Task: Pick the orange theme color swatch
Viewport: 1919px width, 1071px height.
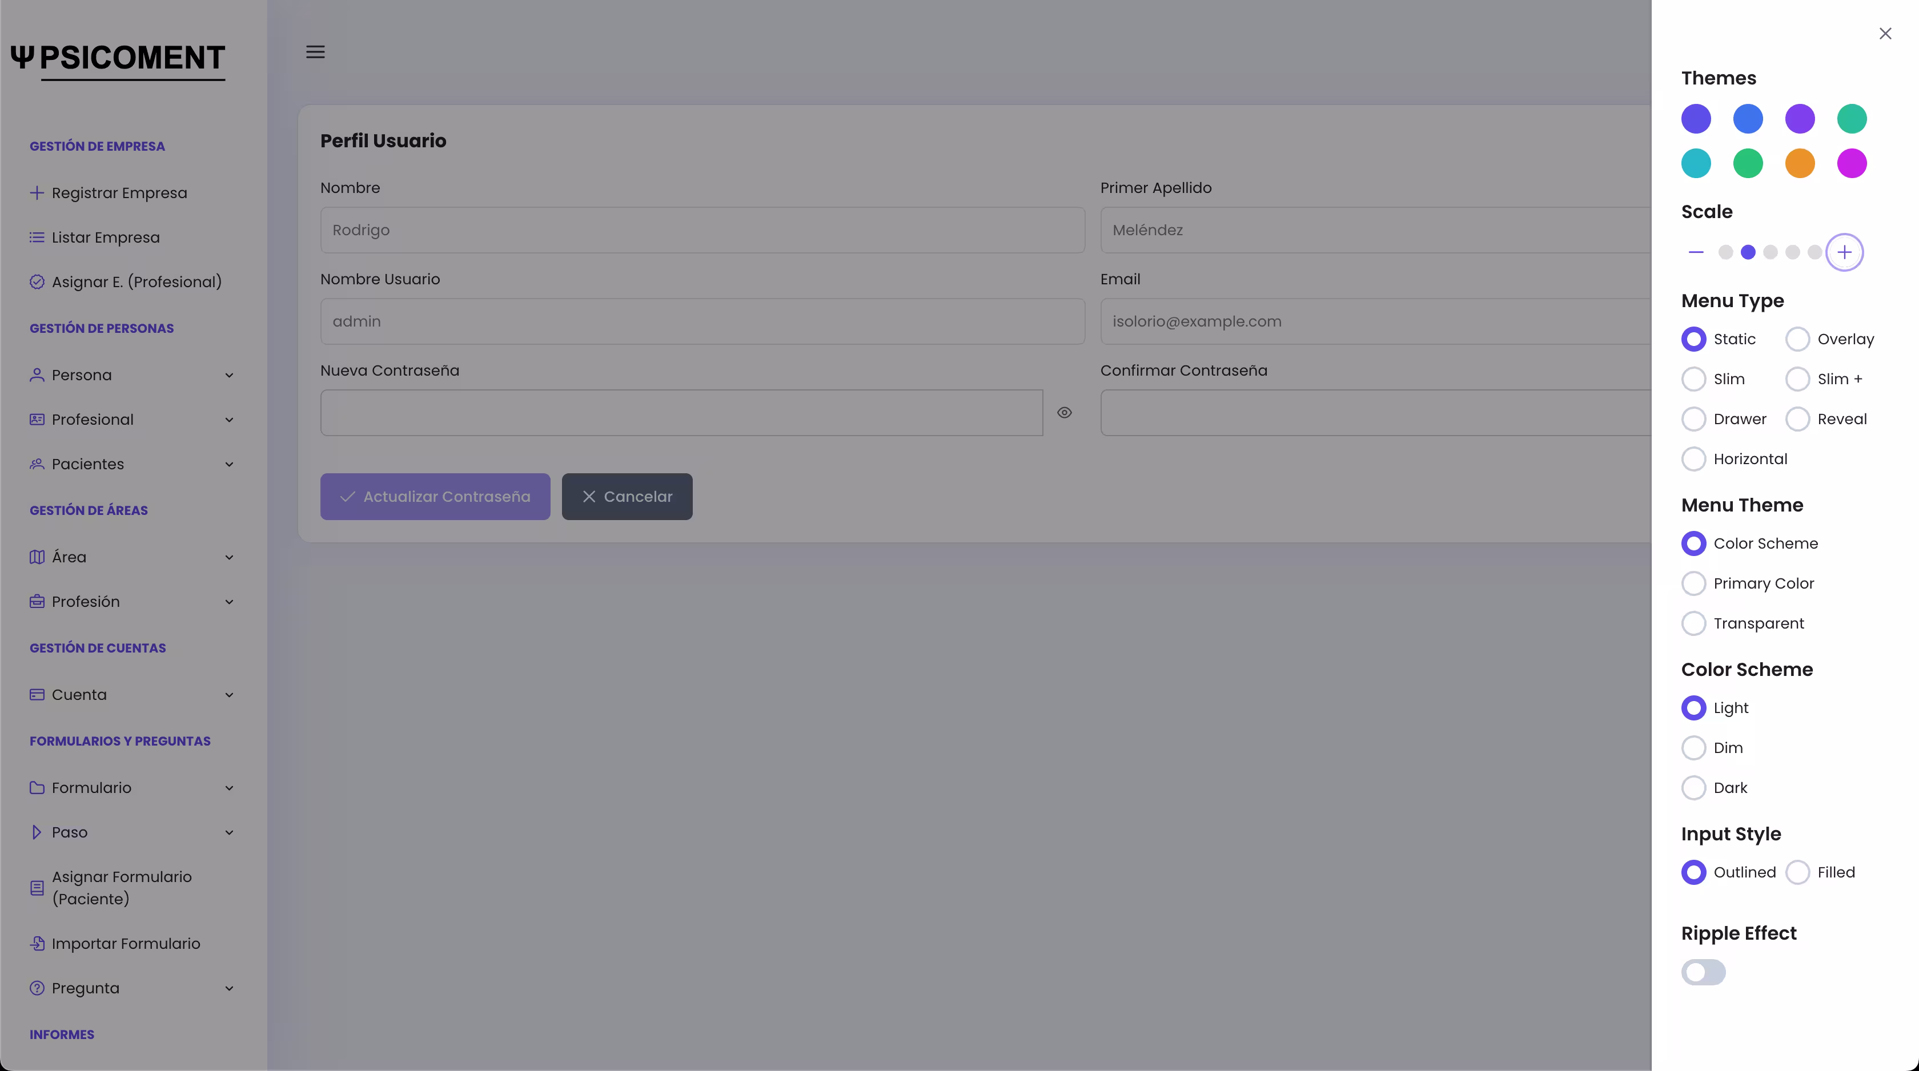Action: pyautogui.click(x=1800, y=164)
